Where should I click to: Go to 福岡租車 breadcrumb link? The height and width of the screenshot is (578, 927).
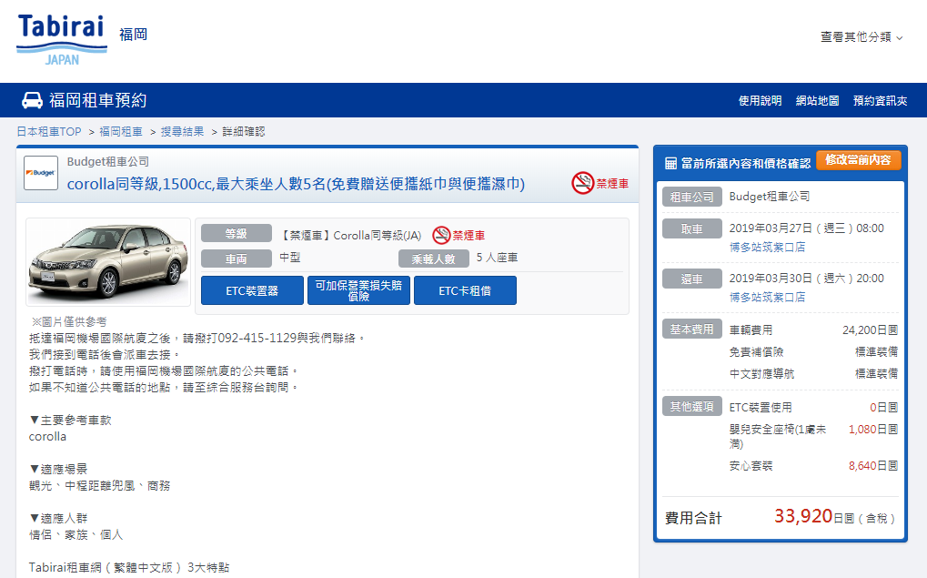121,131
